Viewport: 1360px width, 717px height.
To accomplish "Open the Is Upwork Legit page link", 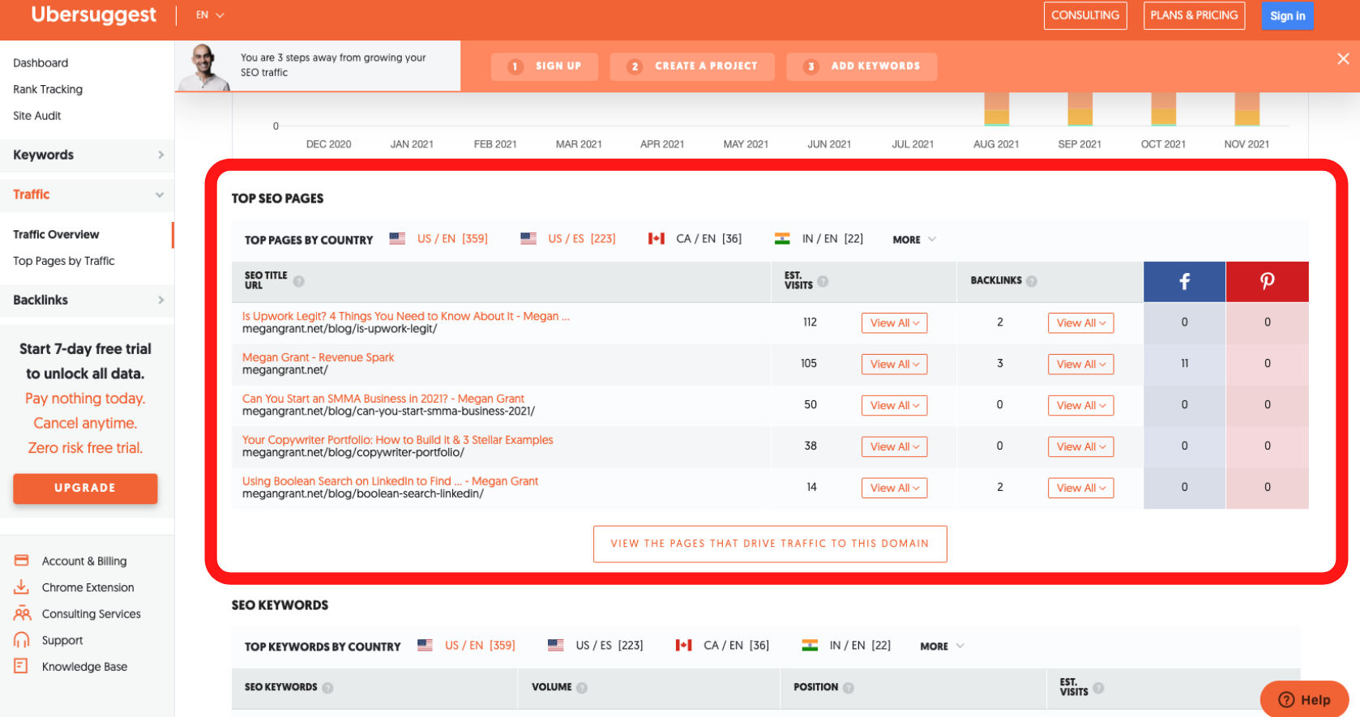I will pos(405,316).
